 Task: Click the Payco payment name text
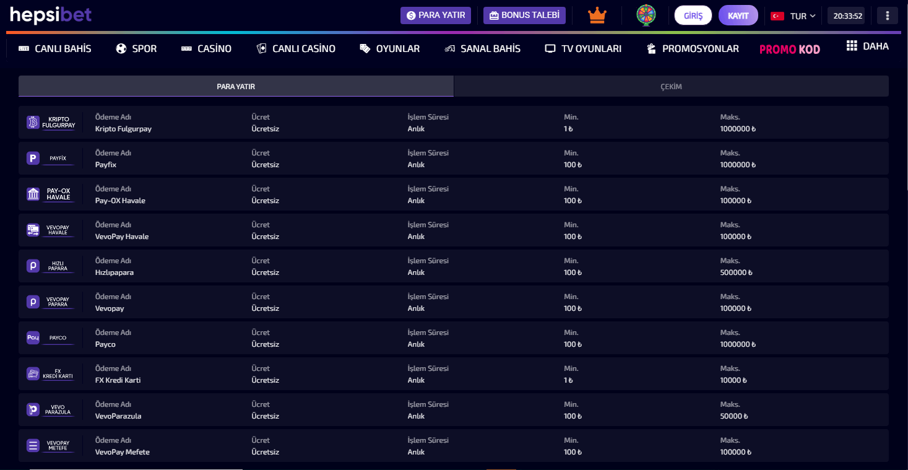click(105, 344)
